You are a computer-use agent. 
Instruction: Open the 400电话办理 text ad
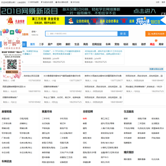point(103,53)
